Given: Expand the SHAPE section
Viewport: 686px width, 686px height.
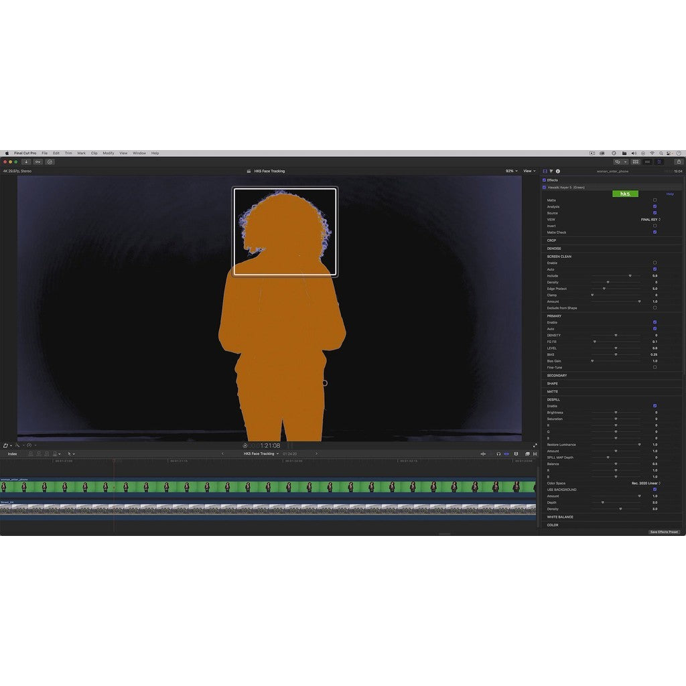Looking at the screenshot, I should point(552,384).
